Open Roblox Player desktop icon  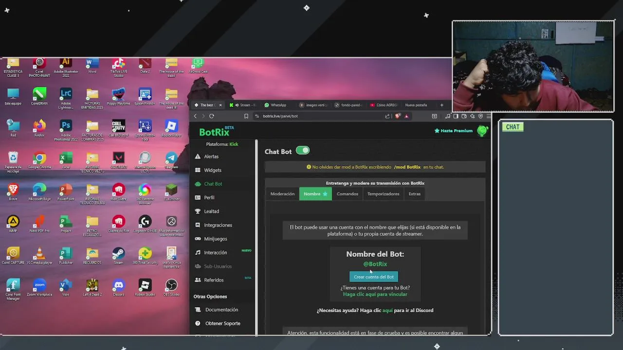171,128
